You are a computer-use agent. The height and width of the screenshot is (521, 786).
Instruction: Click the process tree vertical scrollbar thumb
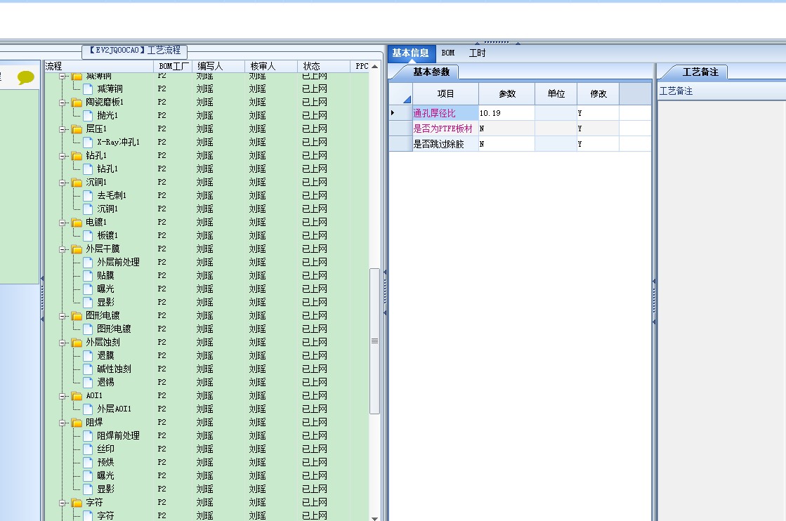click(374, 341)
